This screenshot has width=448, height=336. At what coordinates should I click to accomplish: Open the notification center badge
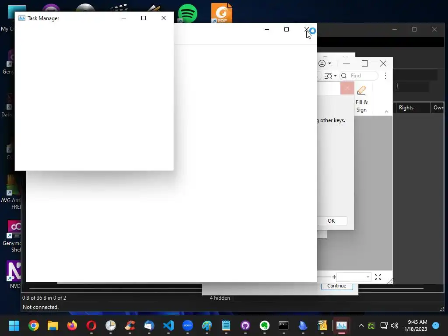click(436, 325)
